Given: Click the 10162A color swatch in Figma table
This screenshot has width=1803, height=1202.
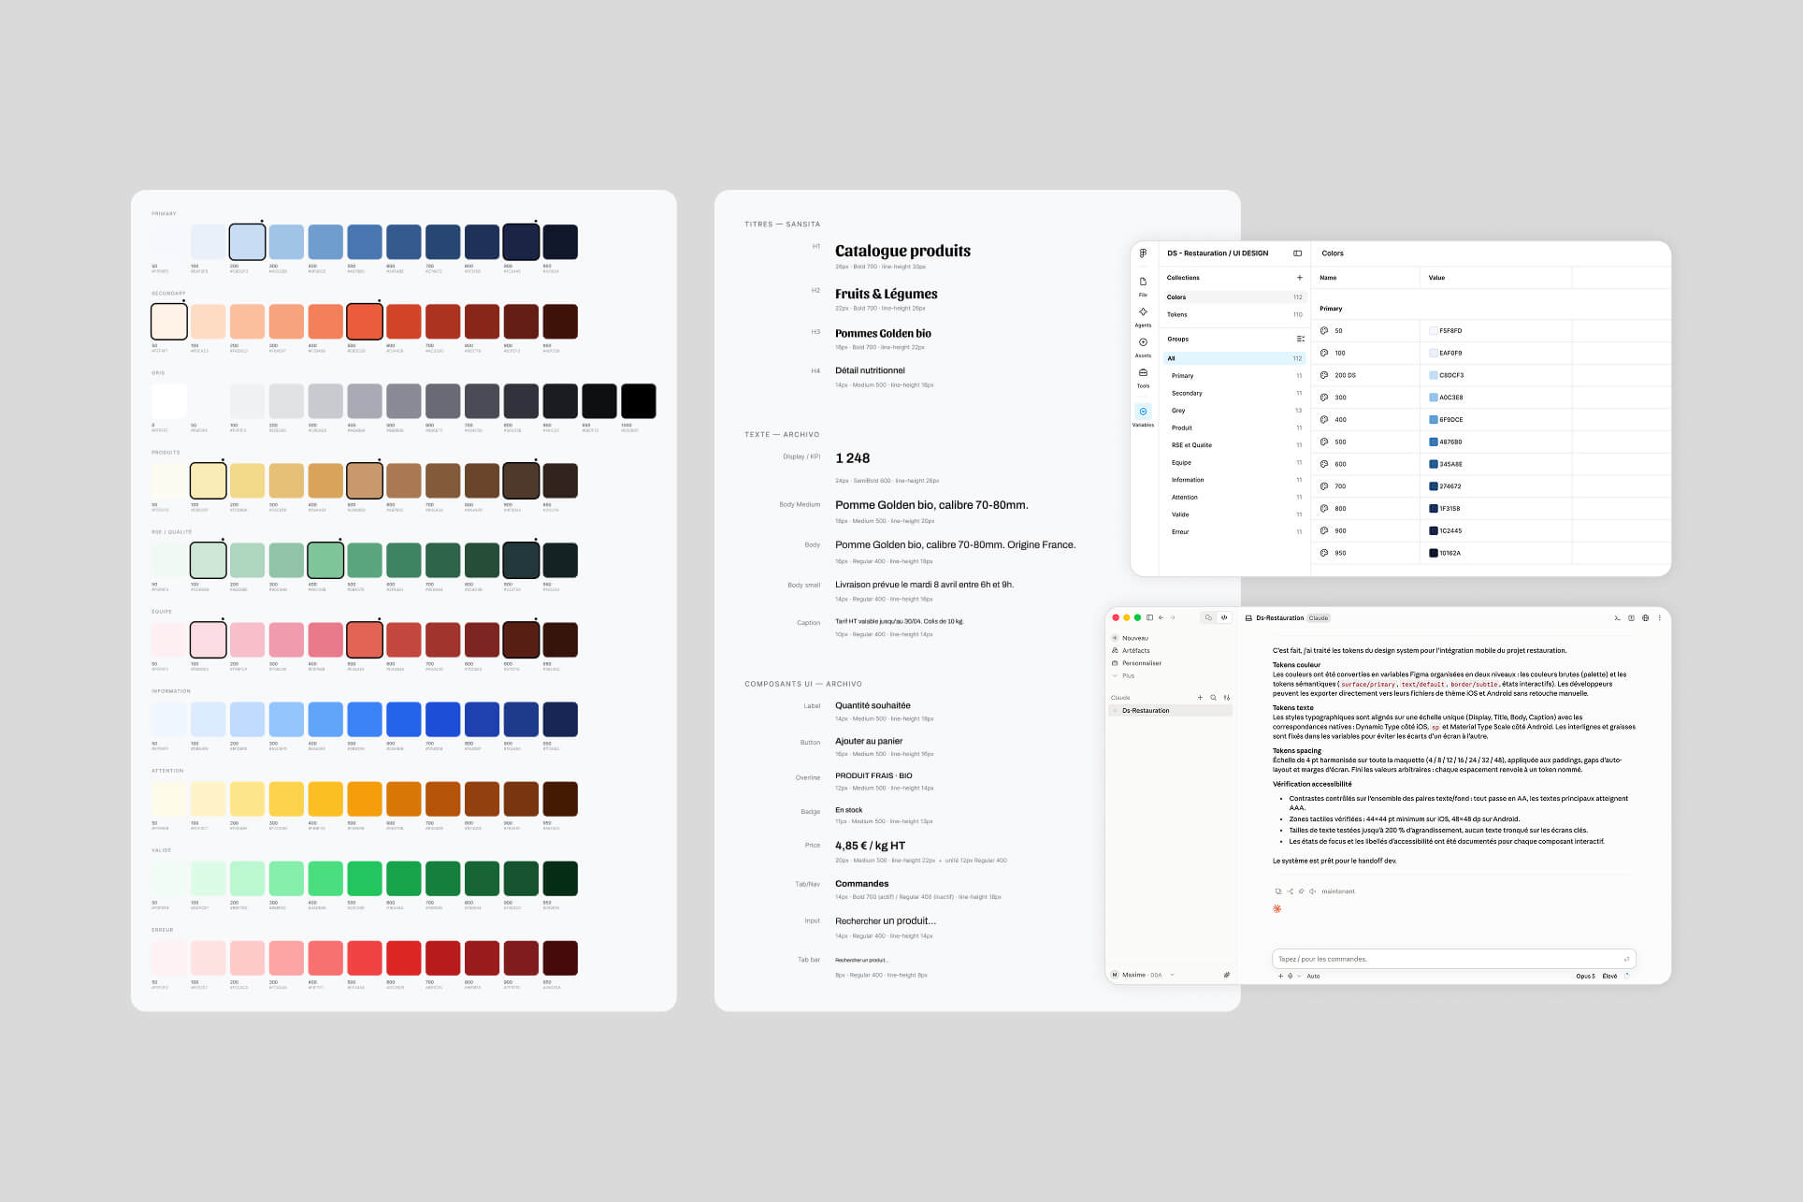Looking at the screenshot, I should (x=1434, y=553).
